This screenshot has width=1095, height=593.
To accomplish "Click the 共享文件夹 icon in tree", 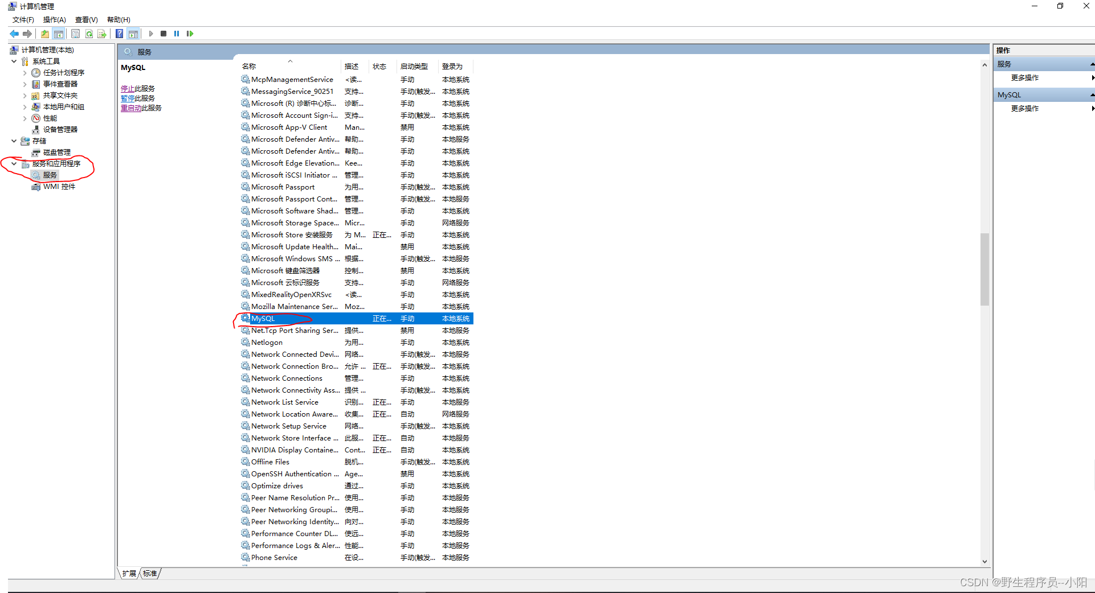I will pyautogui.click(x=36, y=96).
